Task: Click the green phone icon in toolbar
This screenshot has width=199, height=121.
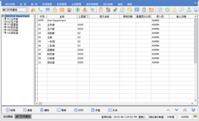Action: coord(40,10)
